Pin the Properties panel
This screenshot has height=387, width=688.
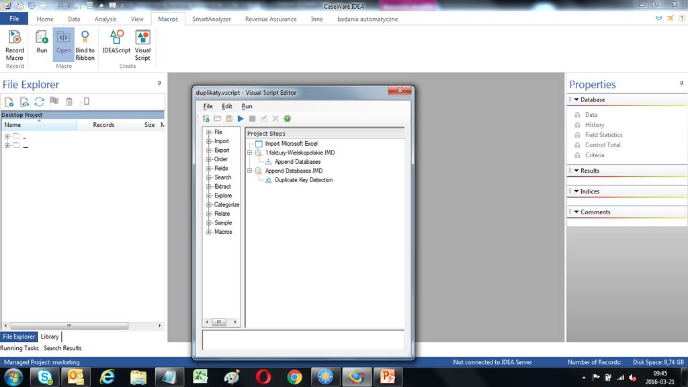click(681, 83)
